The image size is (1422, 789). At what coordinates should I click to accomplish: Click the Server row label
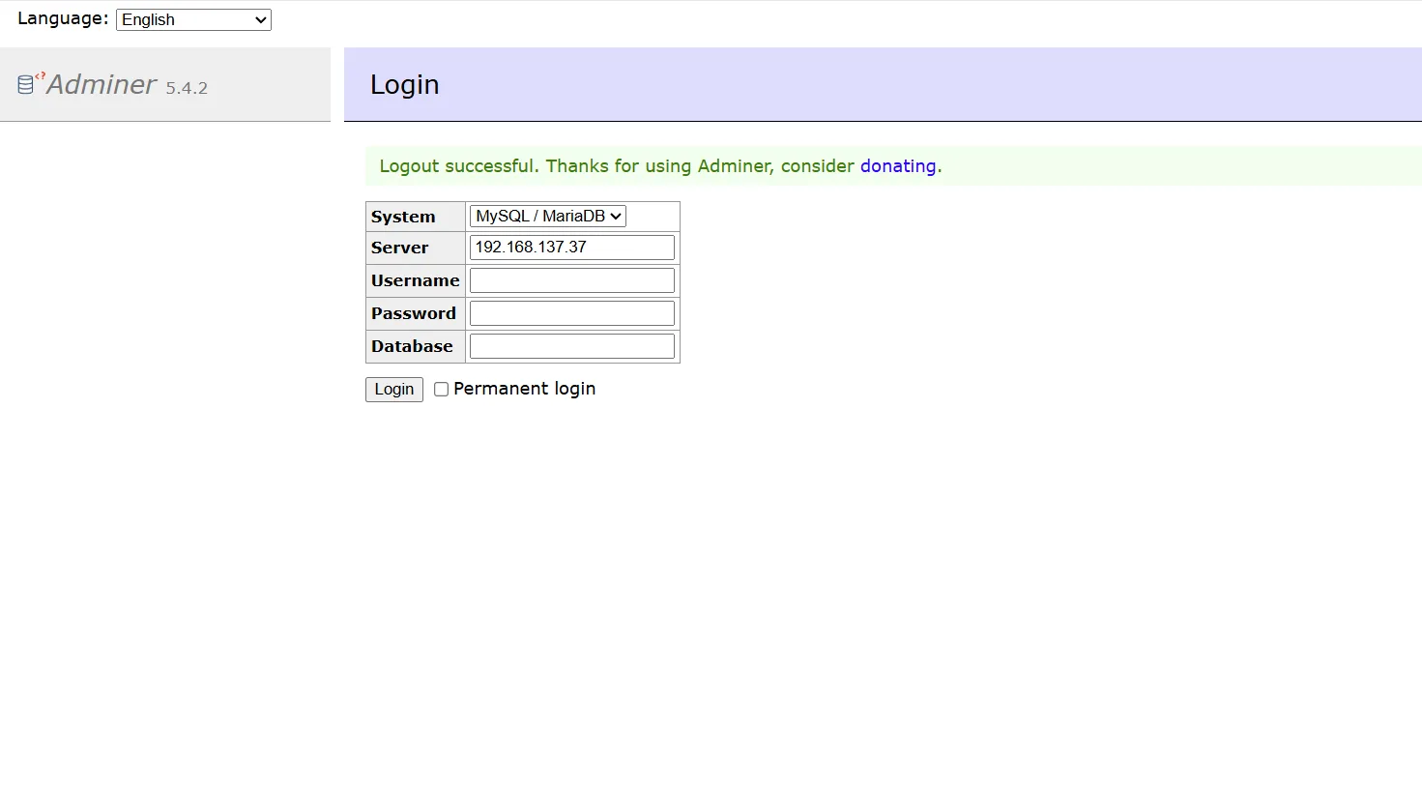[399, 248]
